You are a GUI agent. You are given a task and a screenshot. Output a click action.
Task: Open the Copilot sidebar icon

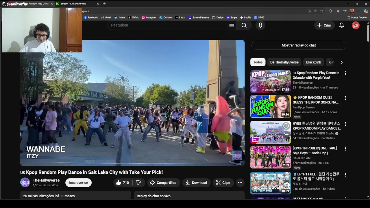366,11
